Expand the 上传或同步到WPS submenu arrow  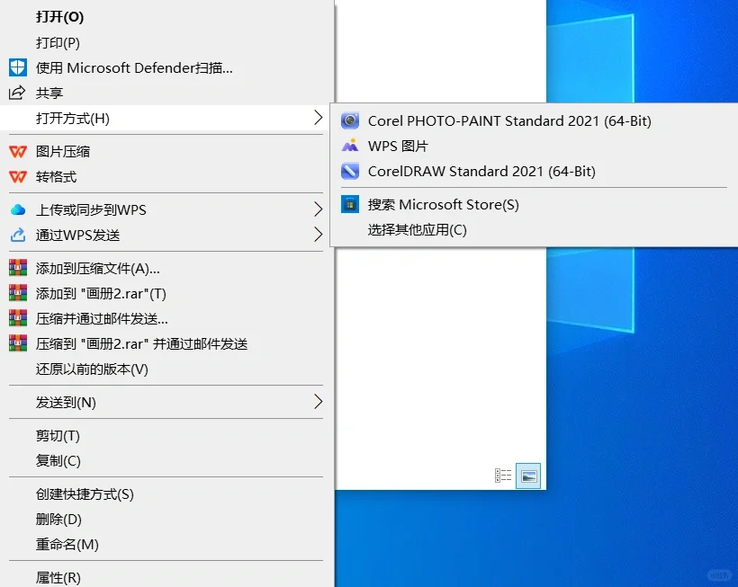coord(319,209)
